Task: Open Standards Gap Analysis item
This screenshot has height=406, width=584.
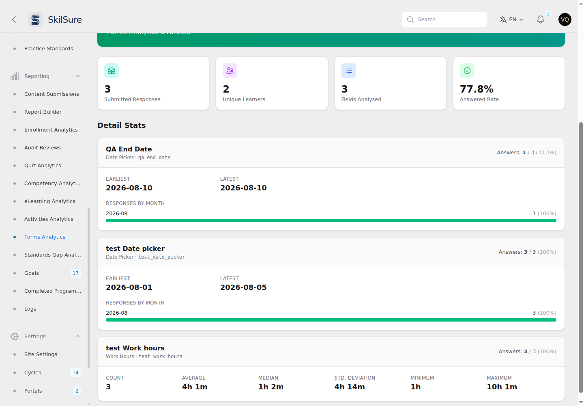Action: click(x=53, y=255)
